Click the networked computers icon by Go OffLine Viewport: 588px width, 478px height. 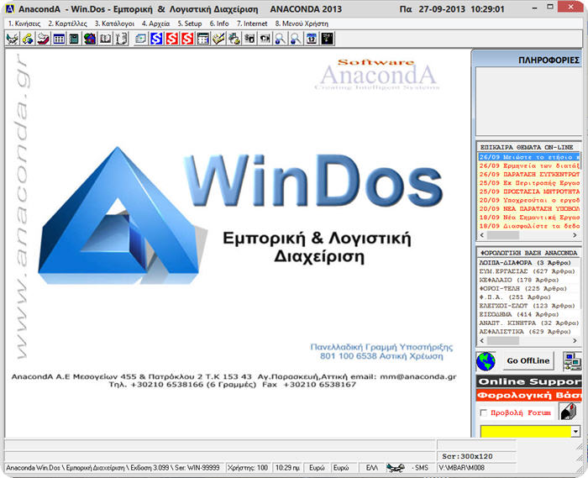pyautogui.click(x=572, y=361)
